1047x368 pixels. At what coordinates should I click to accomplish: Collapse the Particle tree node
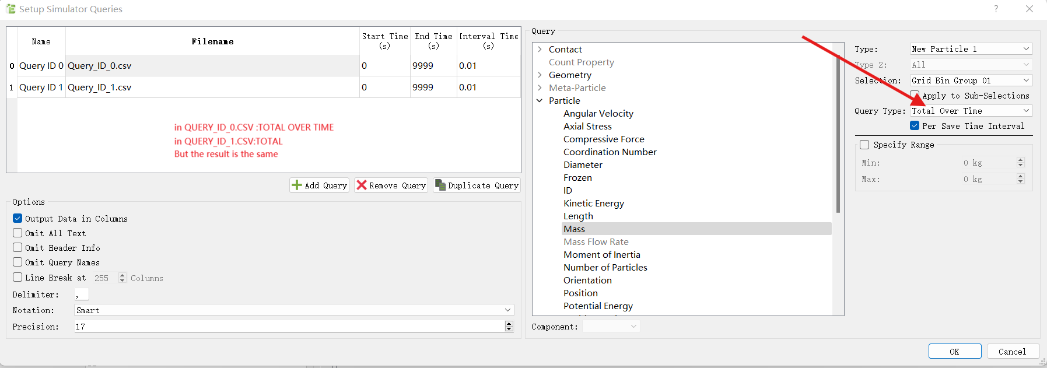click(540, 100)
